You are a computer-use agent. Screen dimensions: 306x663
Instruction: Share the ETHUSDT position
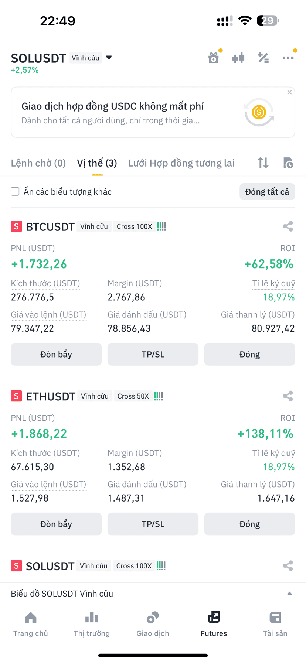(x=288, y=396)
